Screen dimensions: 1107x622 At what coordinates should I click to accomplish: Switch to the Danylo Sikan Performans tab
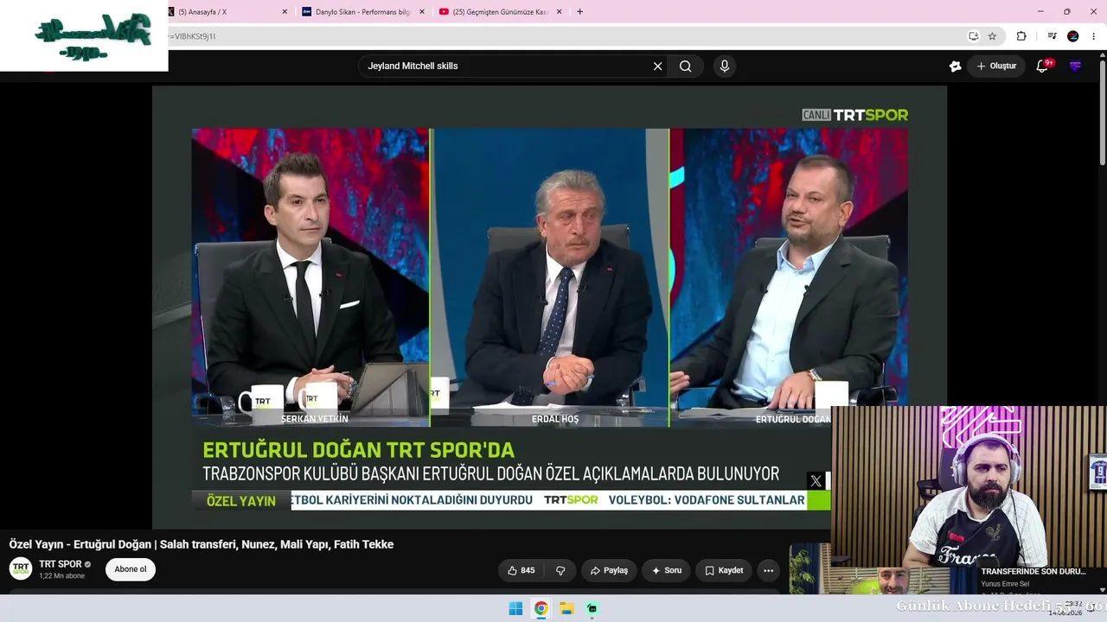pyautogui.click(x=362, y=12)
